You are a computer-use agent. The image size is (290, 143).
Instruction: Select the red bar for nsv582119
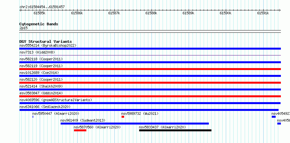150,69
